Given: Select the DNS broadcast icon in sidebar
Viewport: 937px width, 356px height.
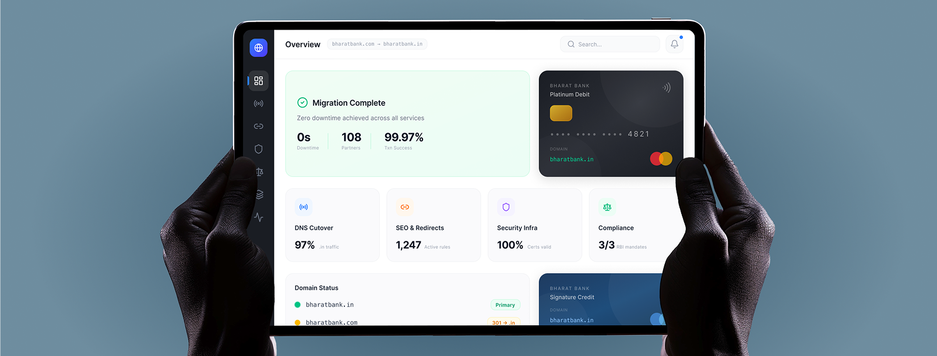Looking at the screenshot, I should [x=258, y=104].
